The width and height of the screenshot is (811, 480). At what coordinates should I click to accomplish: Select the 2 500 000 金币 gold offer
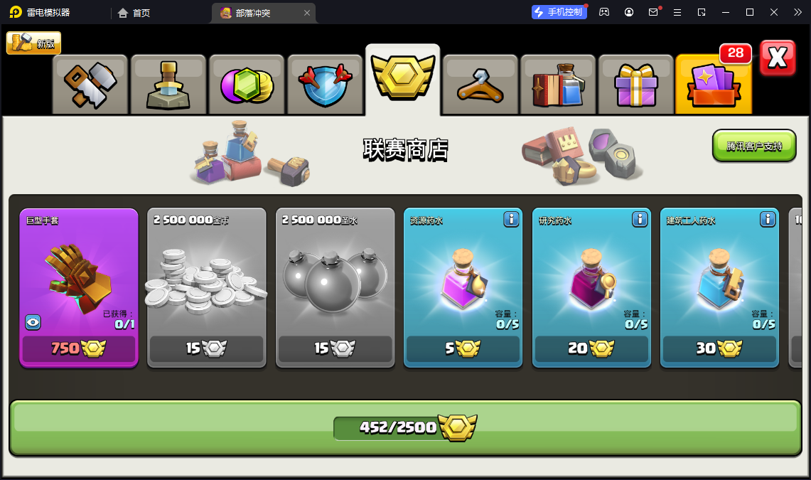[x=207, y=287]
